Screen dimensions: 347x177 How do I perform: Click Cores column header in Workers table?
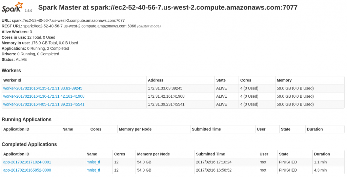[x=246, y=80]
